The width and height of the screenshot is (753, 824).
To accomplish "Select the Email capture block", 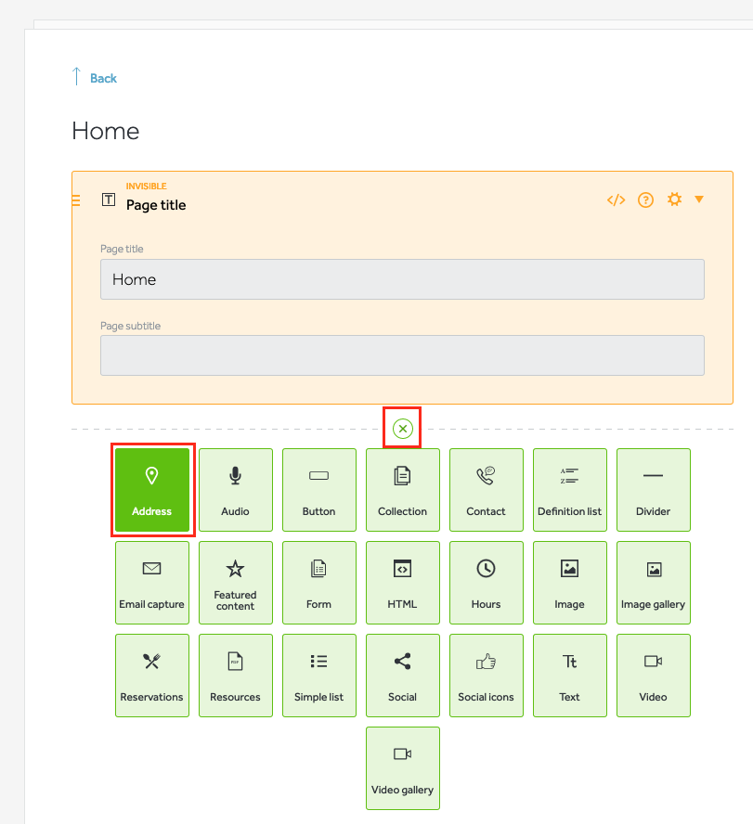I will point(151,583).
